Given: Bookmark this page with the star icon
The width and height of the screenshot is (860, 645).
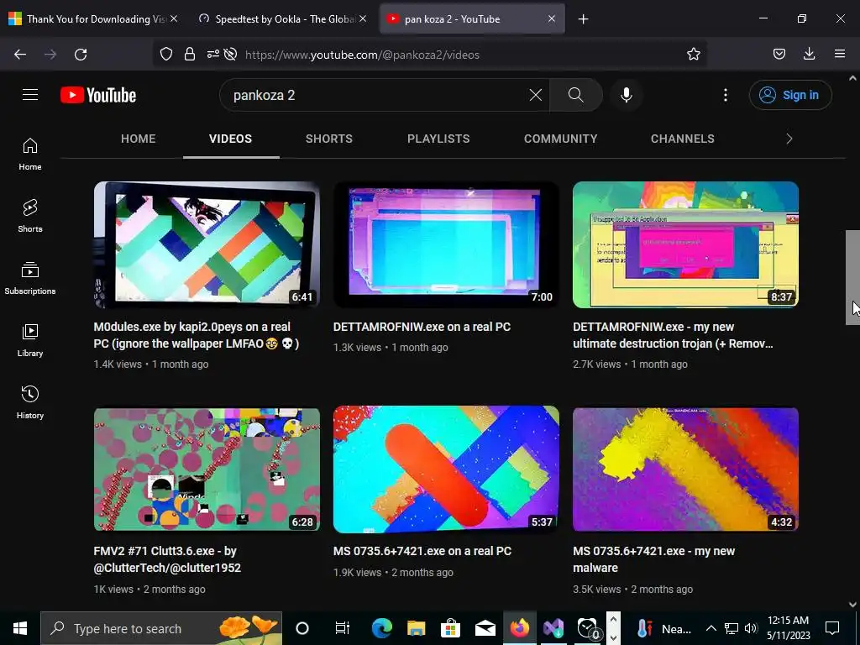Looking at the screenshot, I should coord(693,54).
